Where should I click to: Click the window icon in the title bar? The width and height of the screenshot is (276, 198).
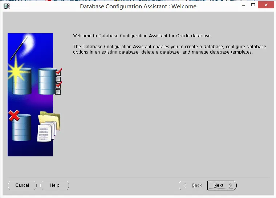[7, 6]
